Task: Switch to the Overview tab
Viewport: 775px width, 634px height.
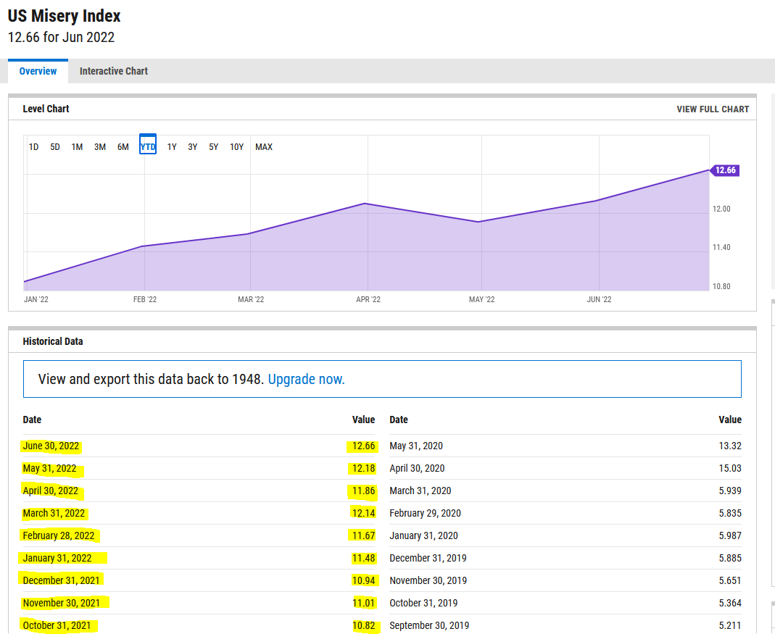Action: coord(38,71)
